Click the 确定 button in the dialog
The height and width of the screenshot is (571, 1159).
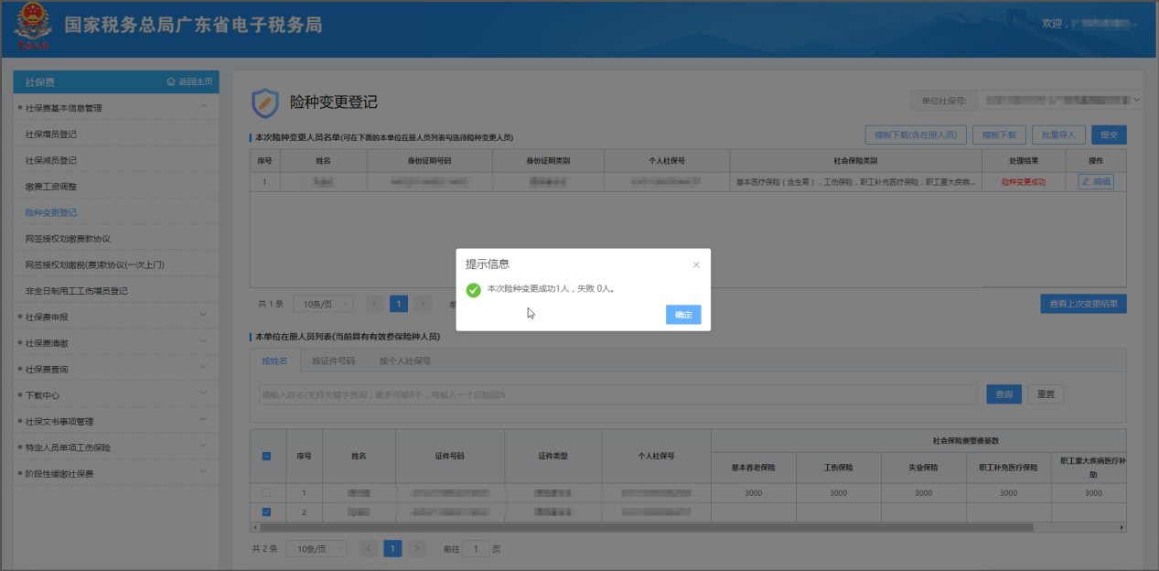point(682,315)
